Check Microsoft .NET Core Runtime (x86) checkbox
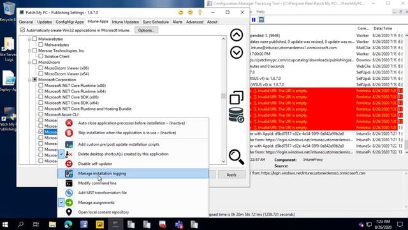 point(41,85)
